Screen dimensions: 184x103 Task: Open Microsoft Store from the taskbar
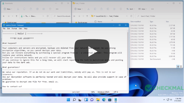(x=110, y=100)
